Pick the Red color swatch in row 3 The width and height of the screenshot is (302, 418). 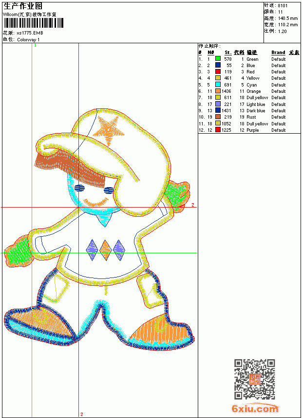tap(218, 71)
